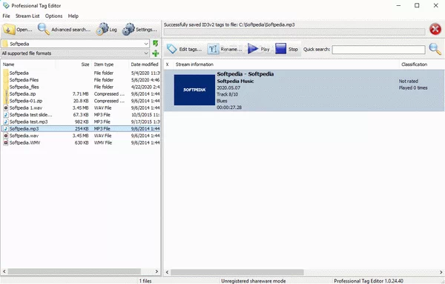Stop playback with Stop button
Image resolution: width=445 pixels, height=284 pixels.
coord(286,49)
